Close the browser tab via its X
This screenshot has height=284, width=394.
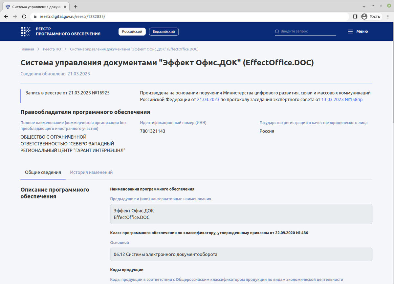[65, 7]
